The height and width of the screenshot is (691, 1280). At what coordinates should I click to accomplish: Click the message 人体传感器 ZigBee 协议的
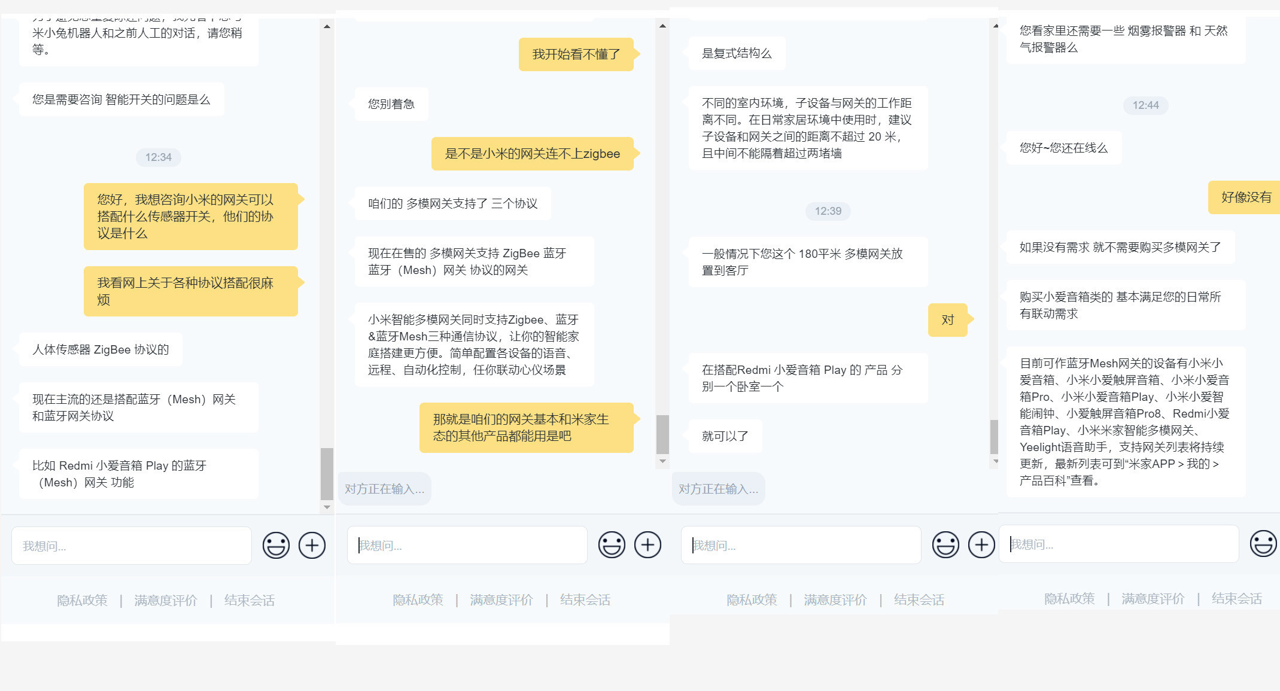(x=101, y=349)
